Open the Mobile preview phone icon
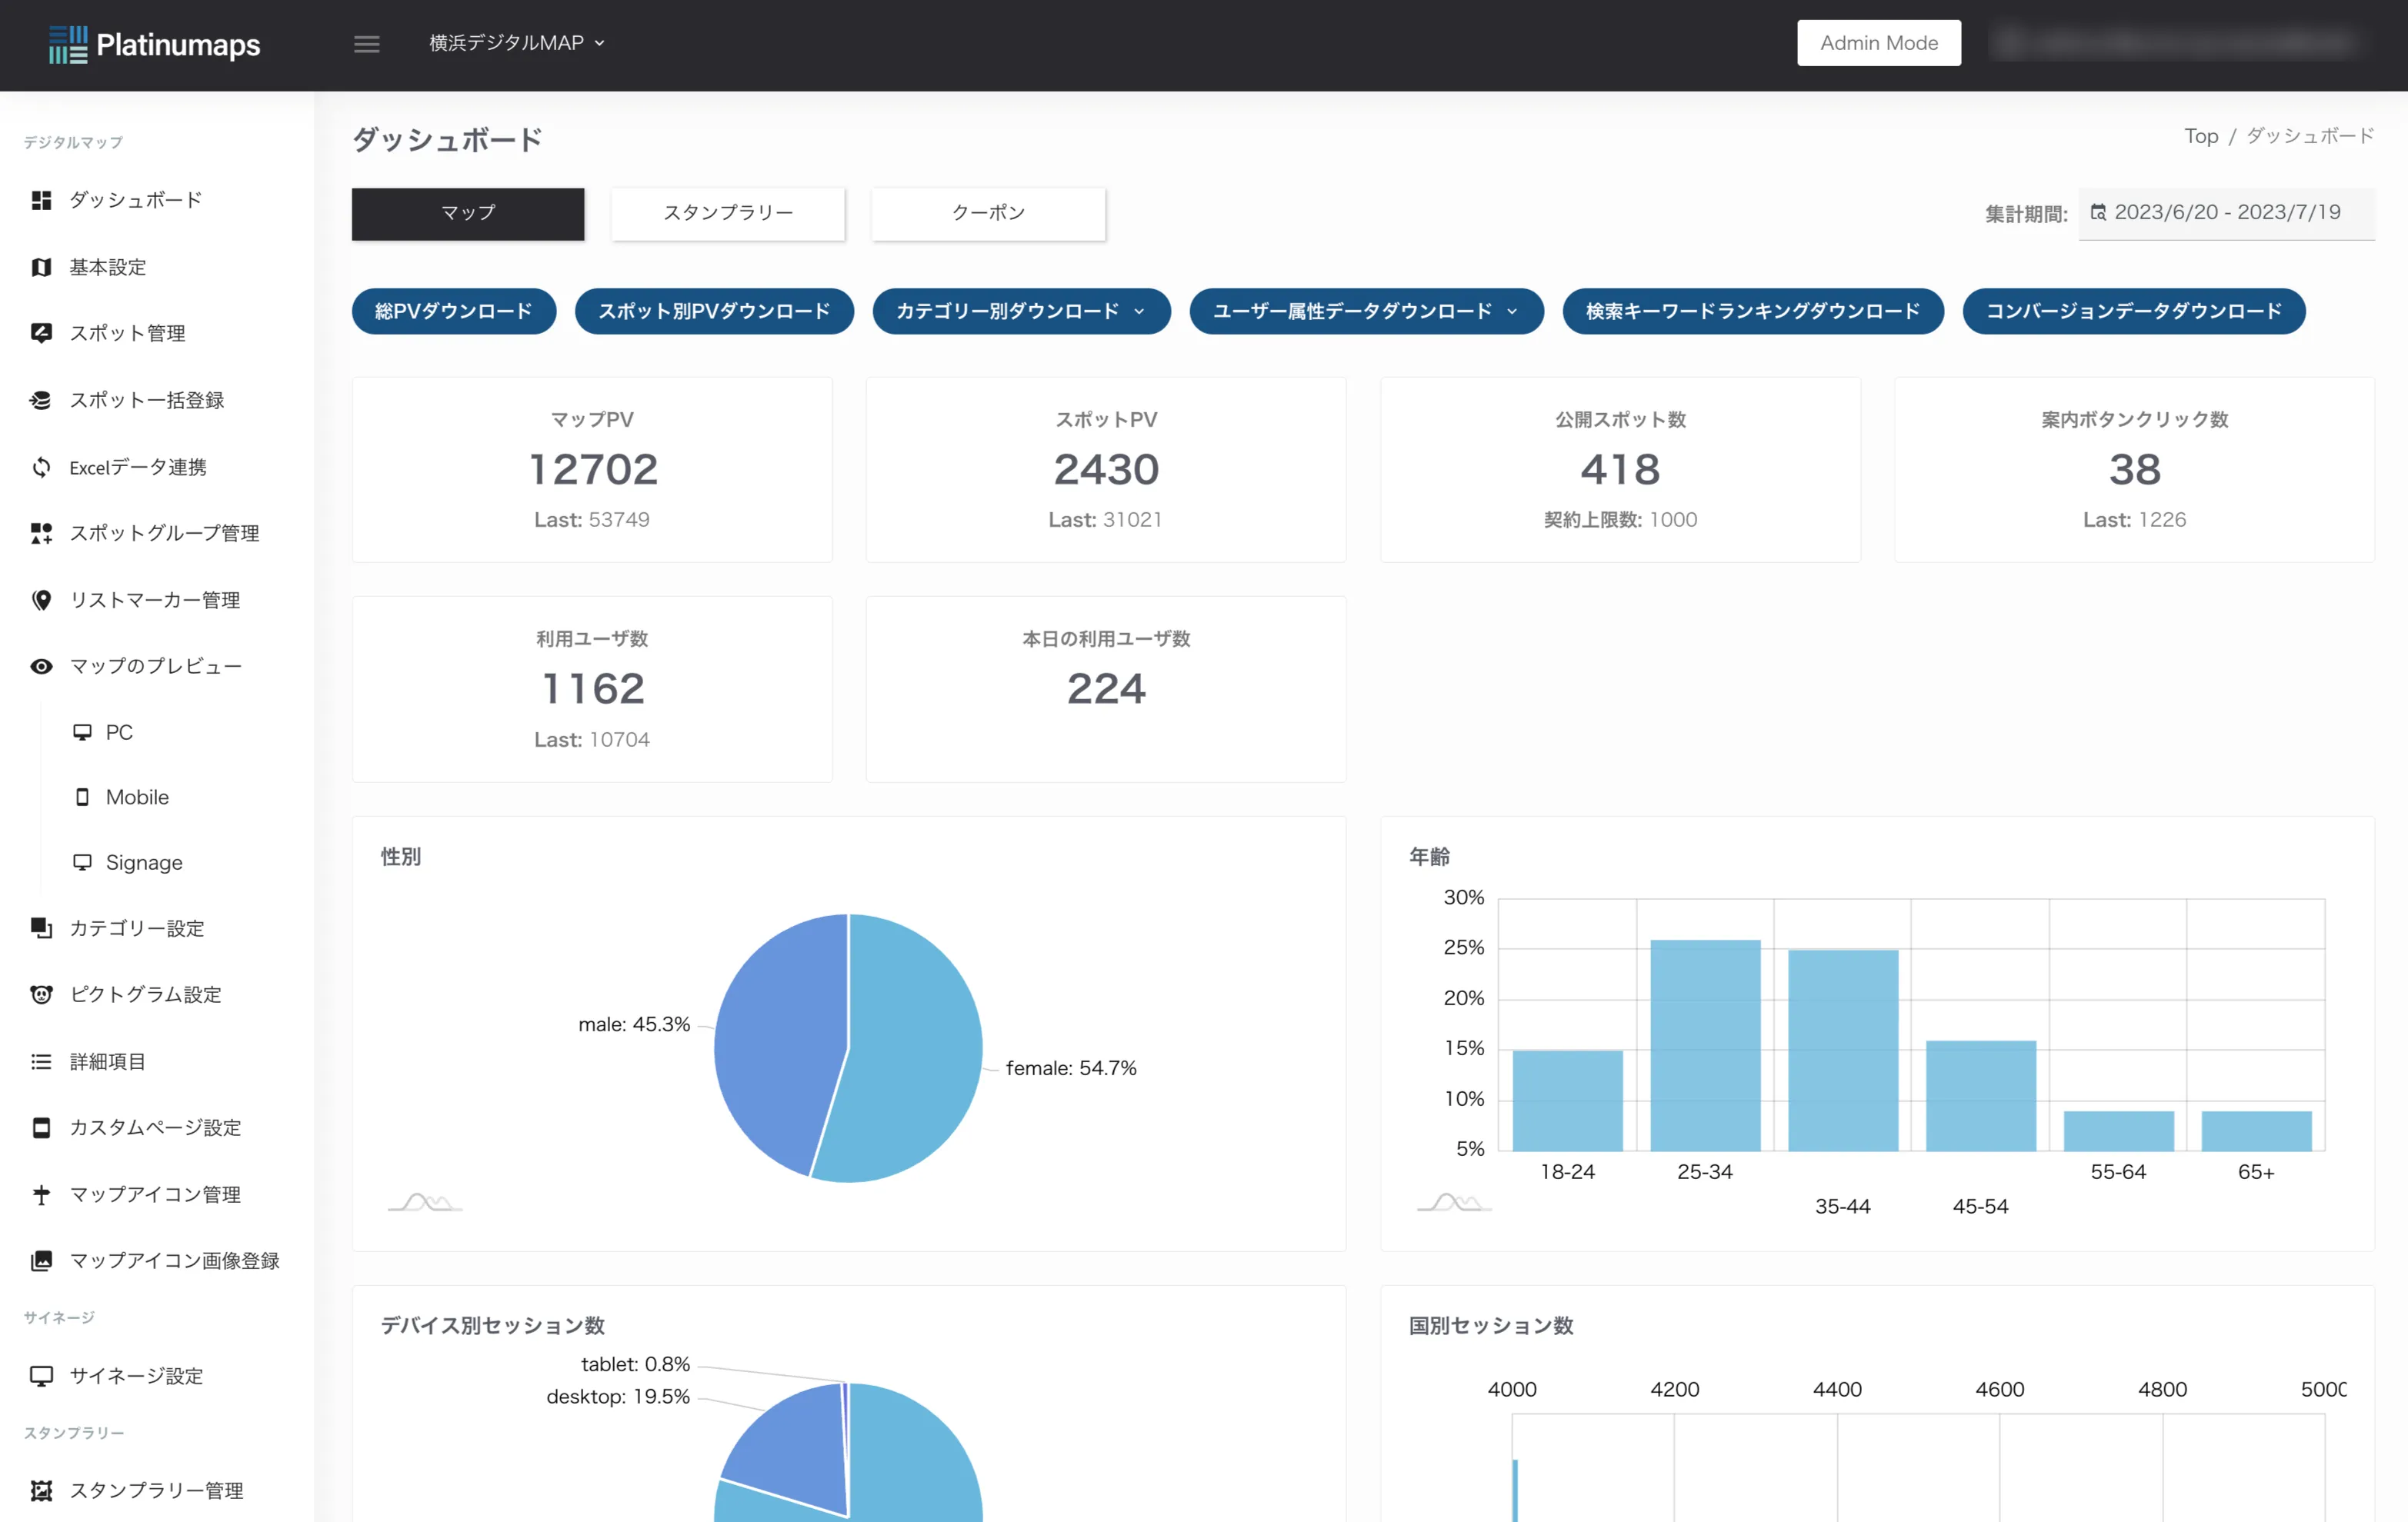Viewport: 2408px width, 1522px height. tap(82, 797)
